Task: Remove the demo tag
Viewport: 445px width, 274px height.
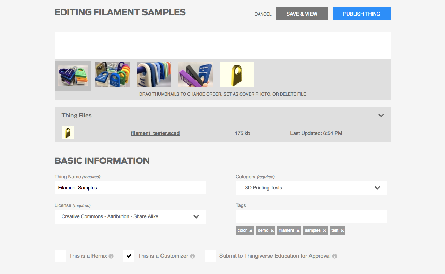Action: pyautogui.click(x=272, y=231)
